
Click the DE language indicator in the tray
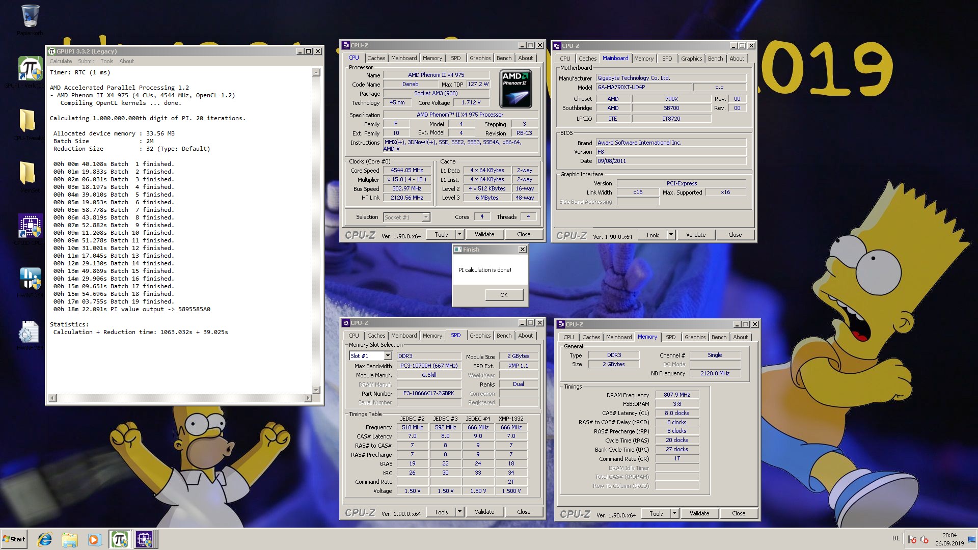(x=896, y=538)
